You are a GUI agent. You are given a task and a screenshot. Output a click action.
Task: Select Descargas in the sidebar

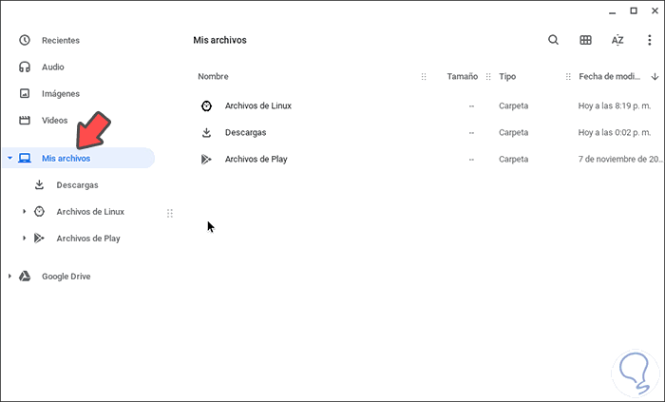click(77, 185)
